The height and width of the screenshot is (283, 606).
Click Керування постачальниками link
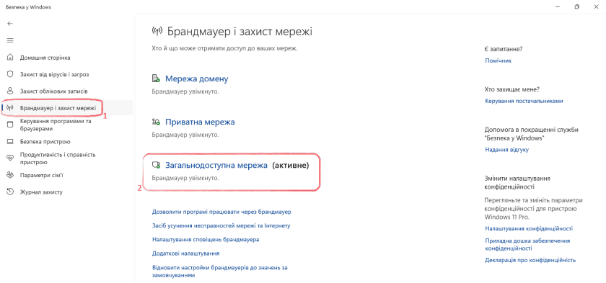[524, 101]
